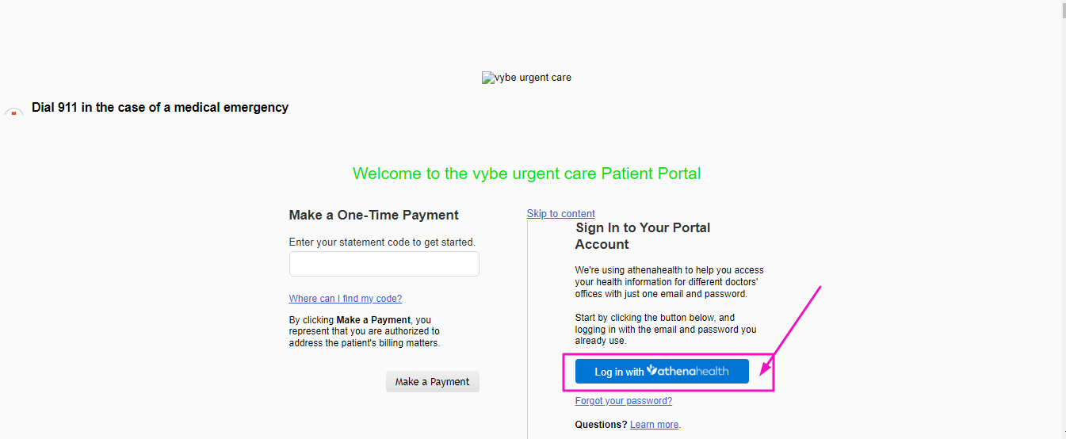Screen dimensions: 1066x439
Task: Open the Forgot your password? link
Action: pyautogui.click(x=624, y=401)
